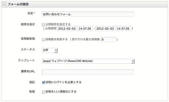Image resolution: width=169 pixels, height=102 pixels.
Task: Uncheck 投稿にログインを必要とする checkbox
Action: [x=43, y=82]
